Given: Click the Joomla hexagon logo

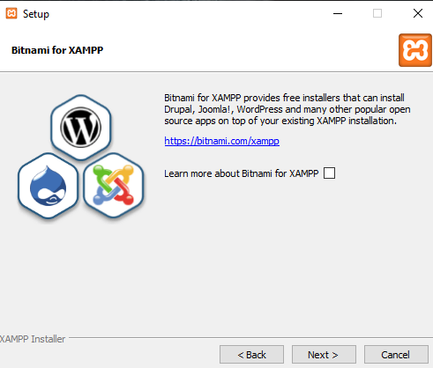Looking at the screenshot, I should click(114, 186).
